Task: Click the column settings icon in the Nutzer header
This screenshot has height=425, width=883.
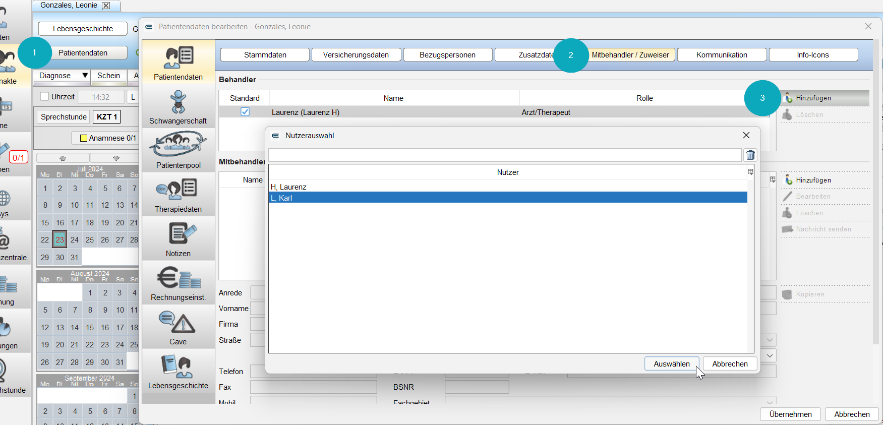Action: click(x=750, y=172)
